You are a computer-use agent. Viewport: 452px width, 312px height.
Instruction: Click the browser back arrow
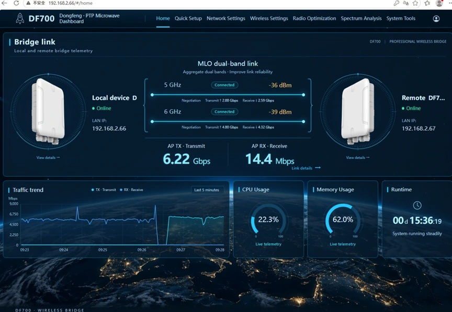(x=4, y=3)
